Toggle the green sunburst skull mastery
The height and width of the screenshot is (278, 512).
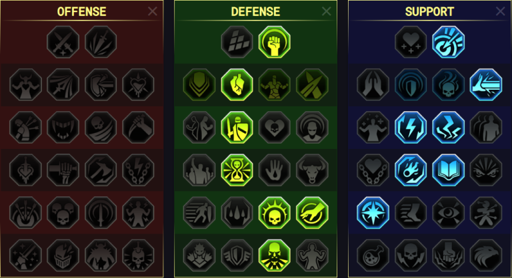point(274,213)
